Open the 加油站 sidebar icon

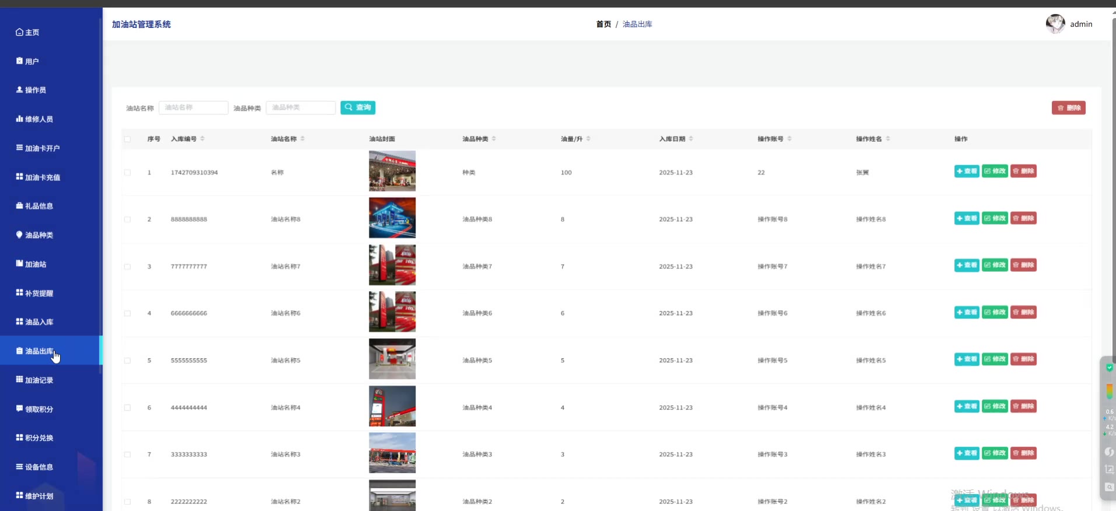(x=19, y=264)
